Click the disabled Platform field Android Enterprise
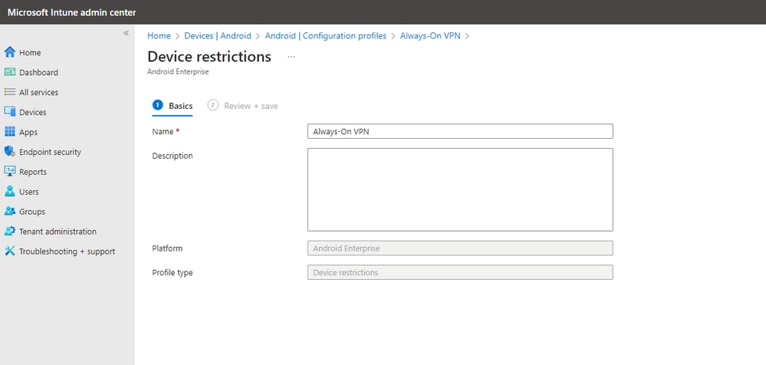 460,248
